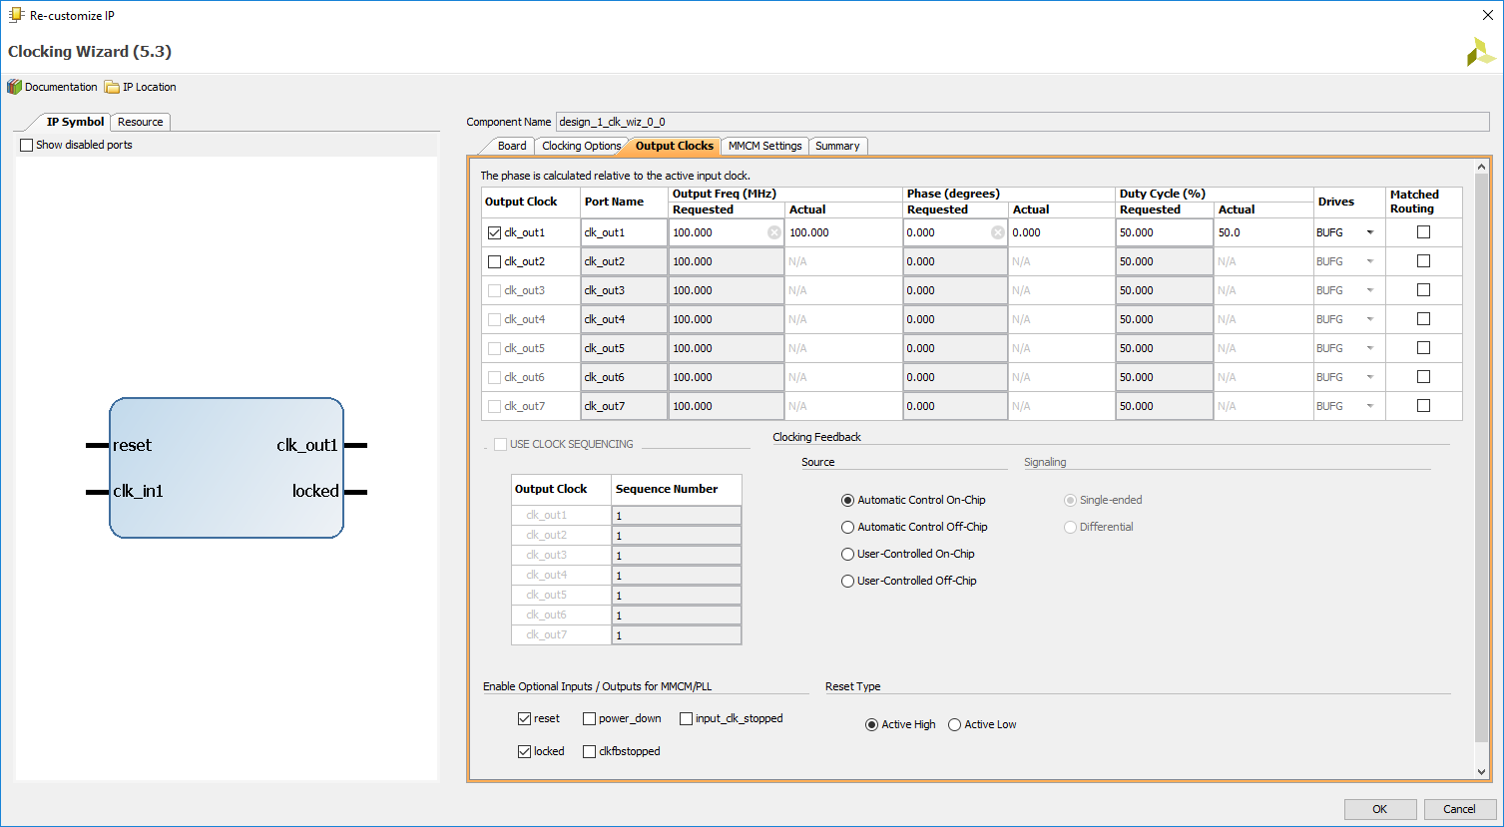Enable the clk_out2 output clock
Viewport: 1504px width, 827px height.
click(494, 261)
